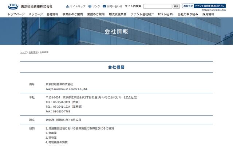Click the 1. 流通施設団地 purpose list item
The height and width of the screenshot is (146, 233).
(x=80, y=128)
